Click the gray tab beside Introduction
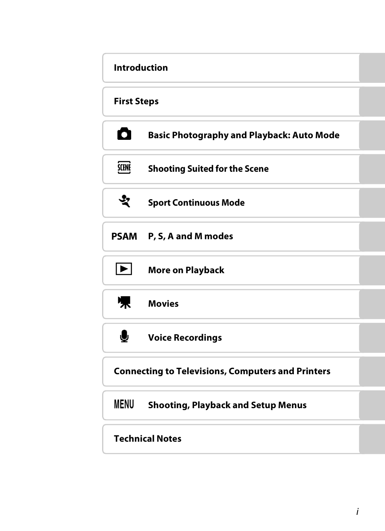The width and height of the screenshot is (385, 531). 372,68
